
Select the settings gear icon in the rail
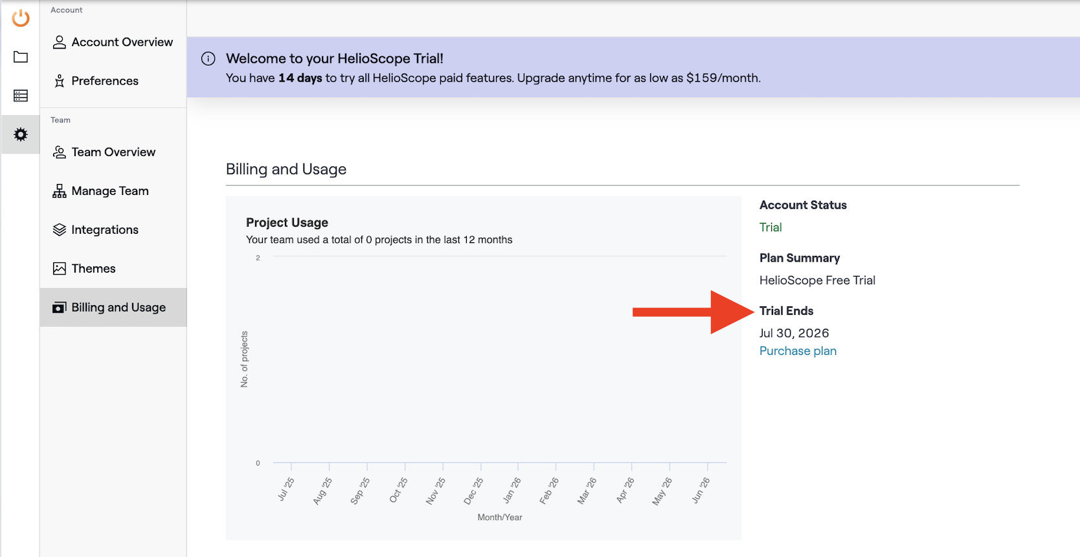(21, 135)
